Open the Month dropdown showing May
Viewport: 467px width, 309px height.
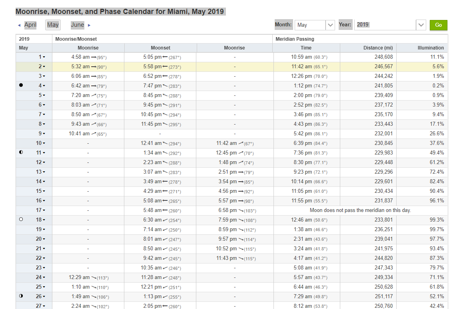click(315, 25)
